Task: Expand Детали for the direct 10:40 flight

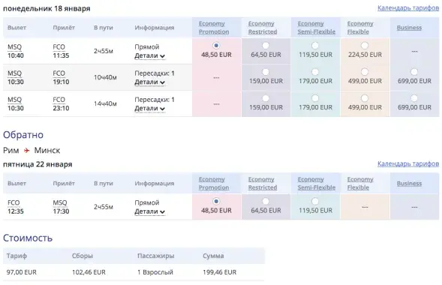Action: pyautogui.click(x=149, y=55)
